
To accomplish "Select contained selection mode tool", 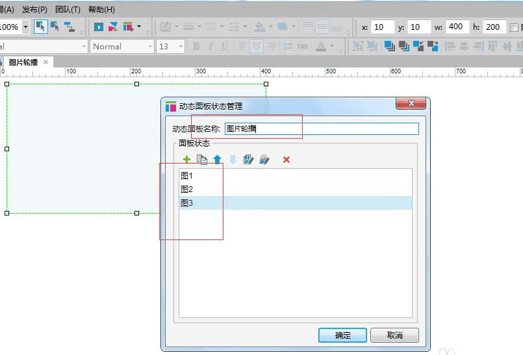I will point(55,27).
